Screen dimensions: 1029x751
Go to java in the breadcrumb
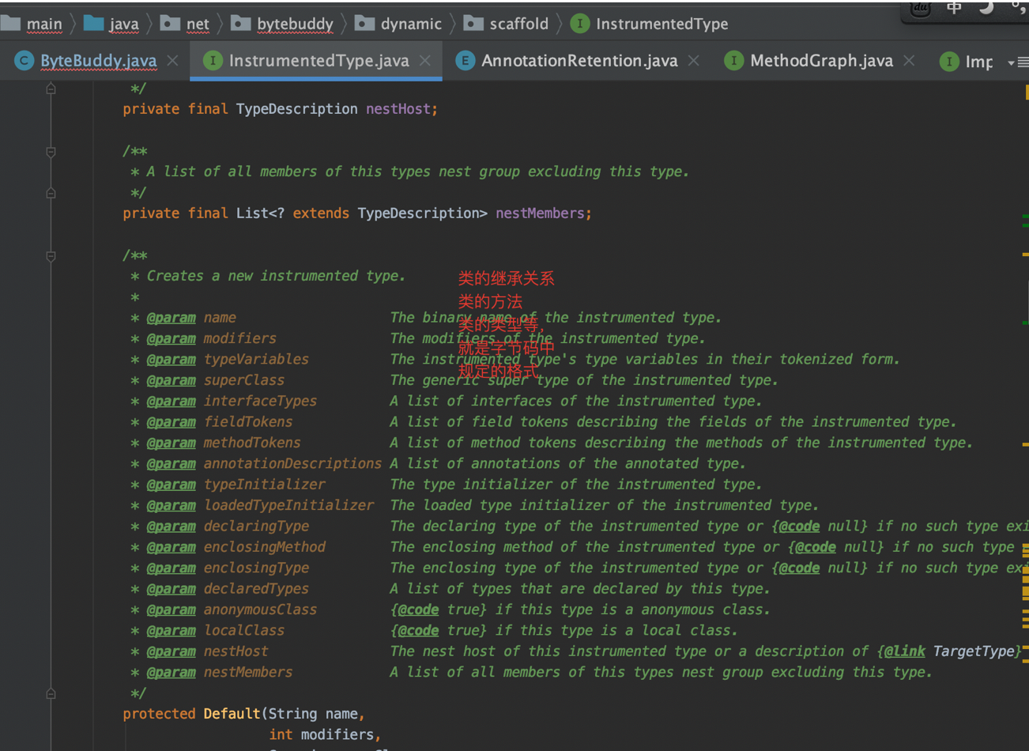tap(124, 24)
